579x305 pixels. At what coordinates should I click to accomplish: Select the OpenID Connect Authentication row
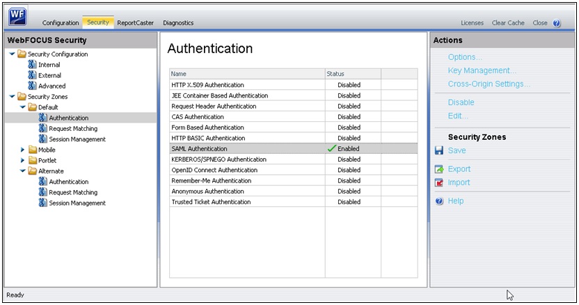(294, 170)
